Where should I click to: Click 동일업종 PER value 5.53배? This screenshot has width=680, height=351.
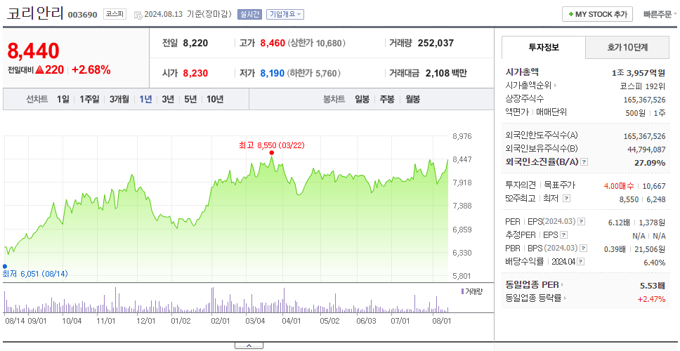(x=653, y=286)
